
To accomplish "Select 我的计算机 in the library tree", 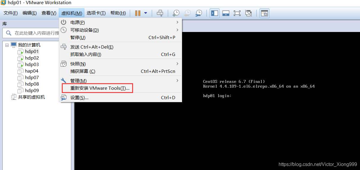I will pos(29,45).
